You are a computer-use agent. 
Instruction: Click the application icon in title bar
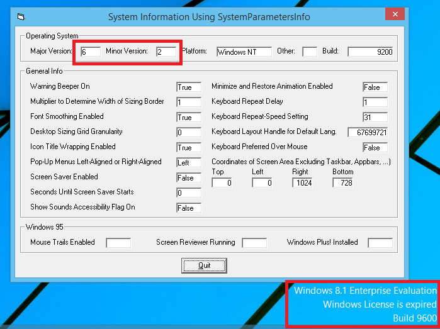pyautogui.click(x=21, y=16)
